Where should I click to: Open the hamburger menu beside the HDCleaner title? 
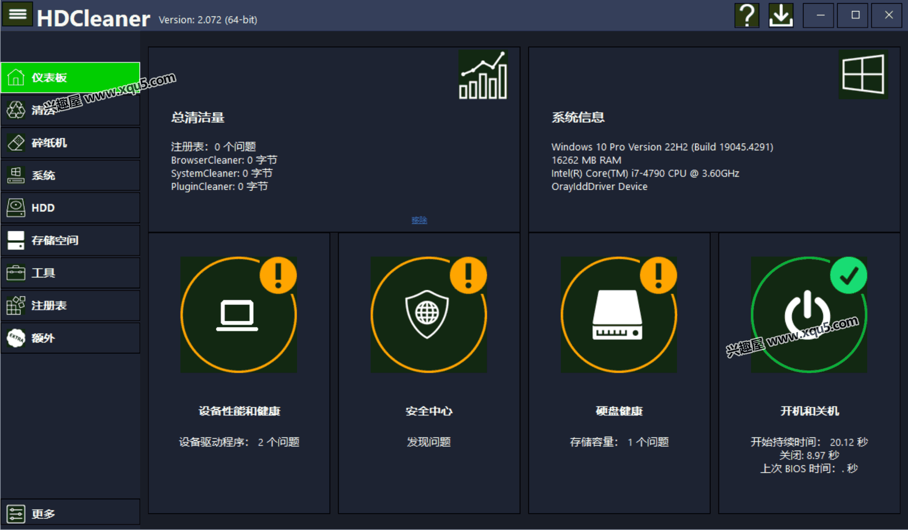(17, 14)
